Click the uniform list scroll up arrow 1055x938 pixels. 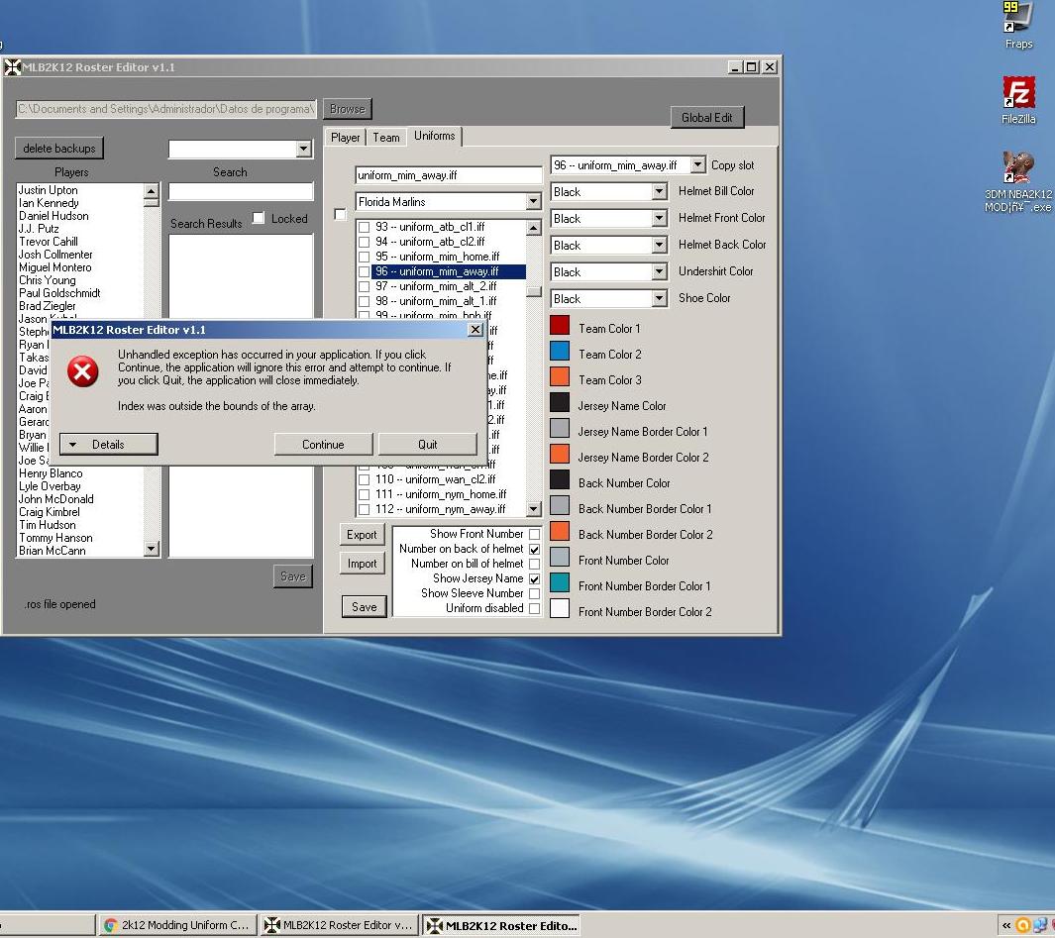(534, 228)
